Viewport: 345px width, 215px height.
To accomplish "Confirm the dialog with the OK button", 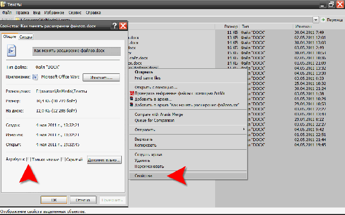I will (x=54, y=199).
